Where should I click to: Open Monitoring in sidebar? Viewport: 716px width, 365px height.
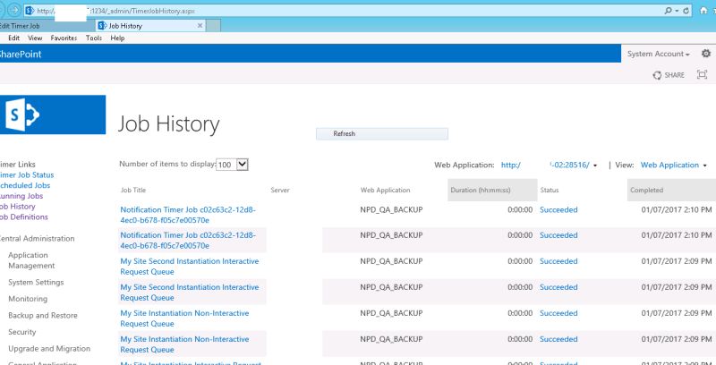point(28,299)
